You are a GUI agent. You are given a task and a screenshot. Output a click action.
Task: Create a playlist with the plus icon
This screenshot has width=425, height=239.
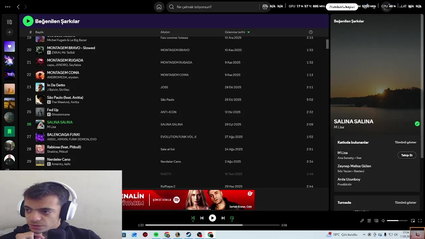click(9, 32)
